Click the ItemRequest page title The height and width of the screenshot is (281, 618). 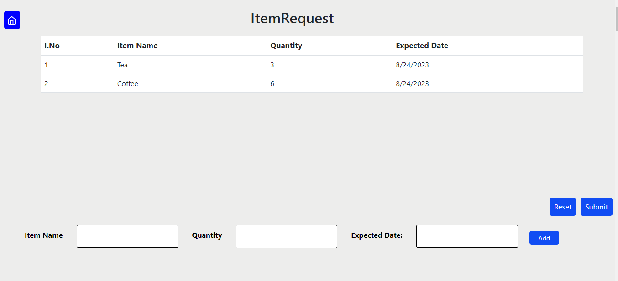click(292, 19)
